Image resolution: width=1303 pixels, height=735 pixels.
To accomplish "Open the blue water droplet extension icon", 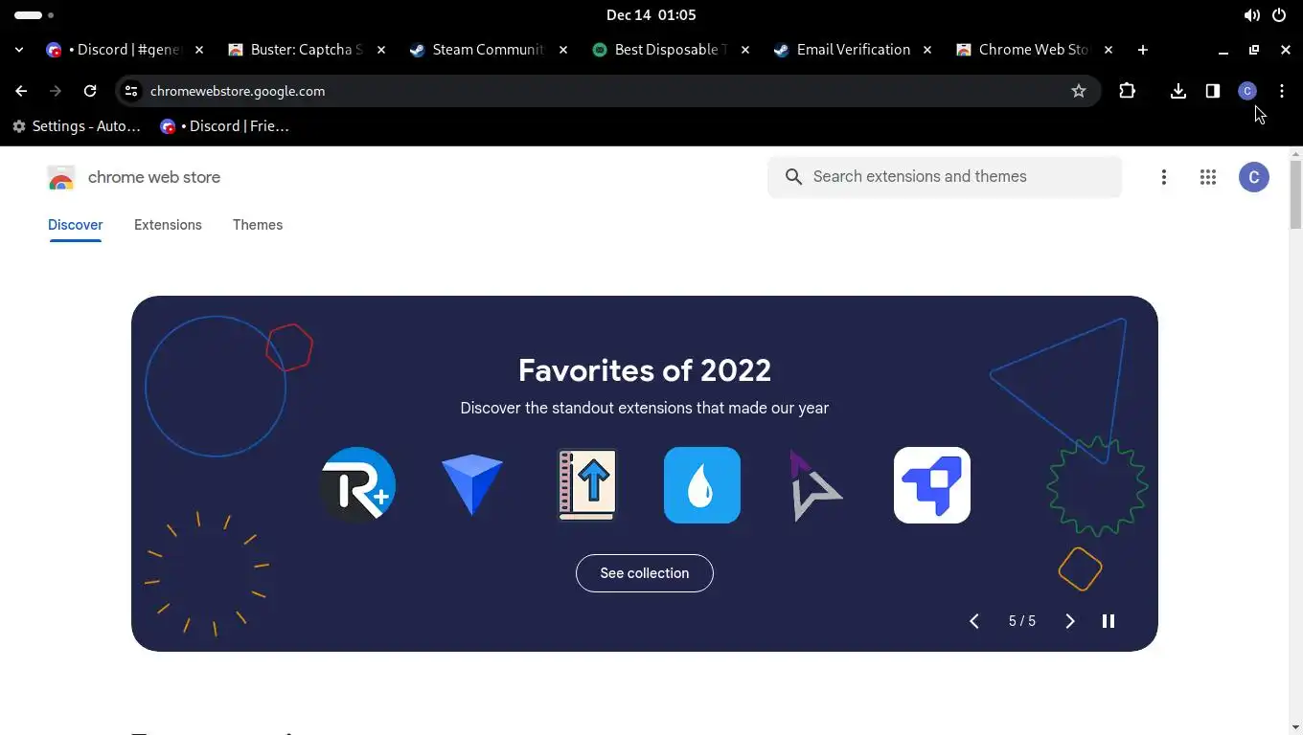I will [702, 485].
